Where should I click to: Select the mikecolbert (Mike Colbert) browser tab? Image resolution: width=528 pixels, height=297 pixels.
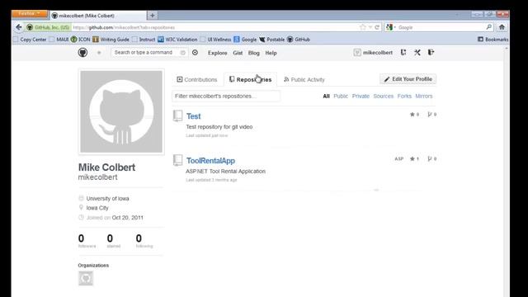pos(98,16)
